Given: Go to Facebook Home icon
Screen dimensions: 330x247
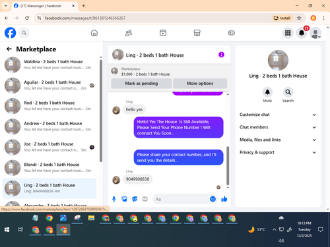Looking at the screenshot, I should coord(94,33).
